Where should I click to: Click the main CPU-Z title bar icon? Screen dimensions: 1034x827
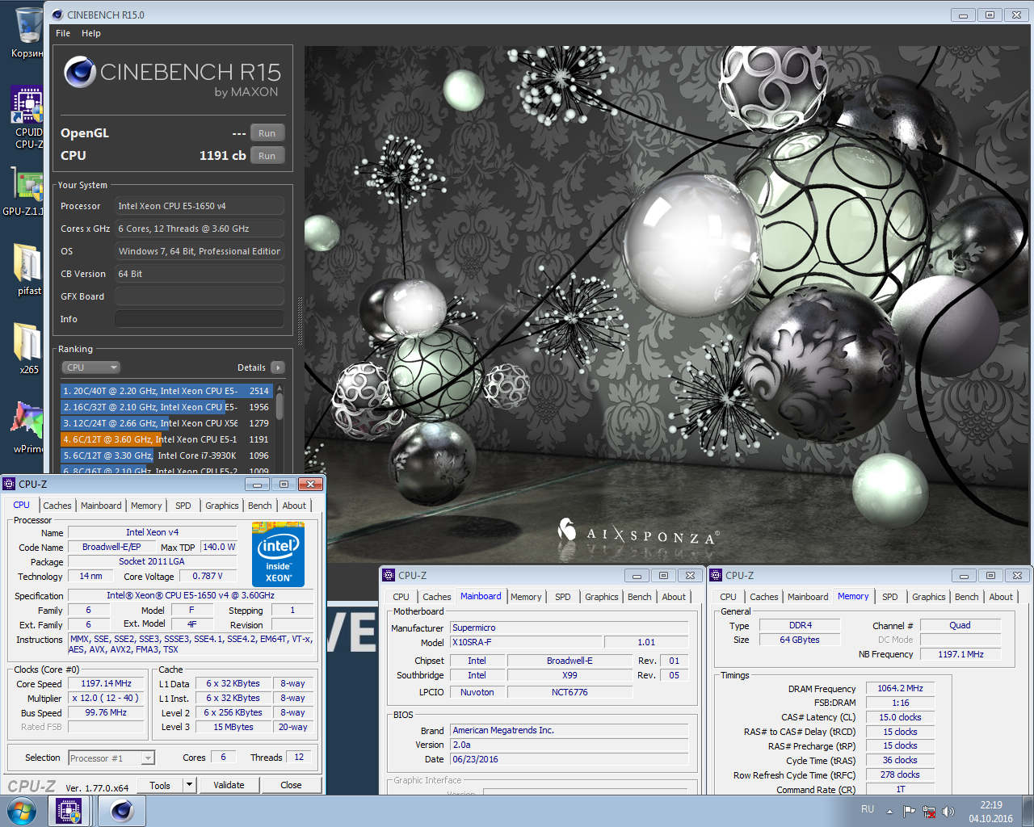pyautogui.click(x=10, y=484)
